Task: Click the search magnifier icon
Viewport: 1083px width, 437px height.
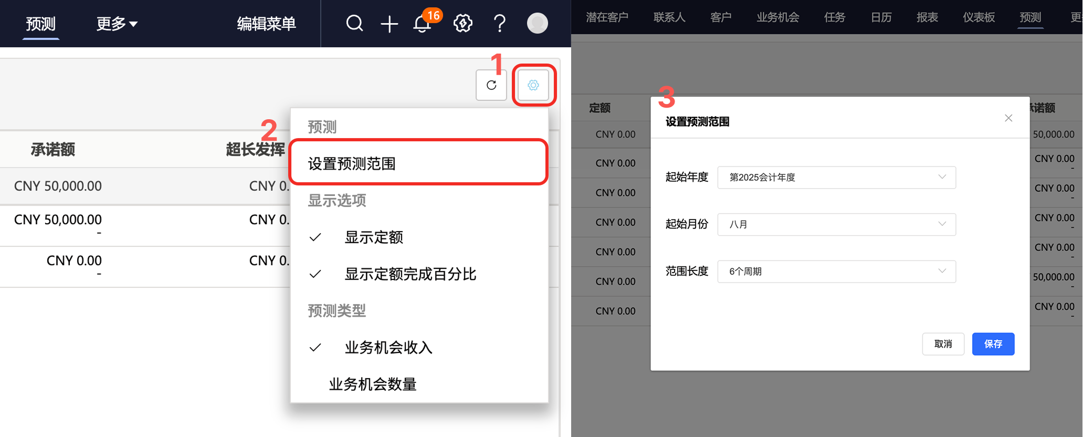Action: click(354, 24)
